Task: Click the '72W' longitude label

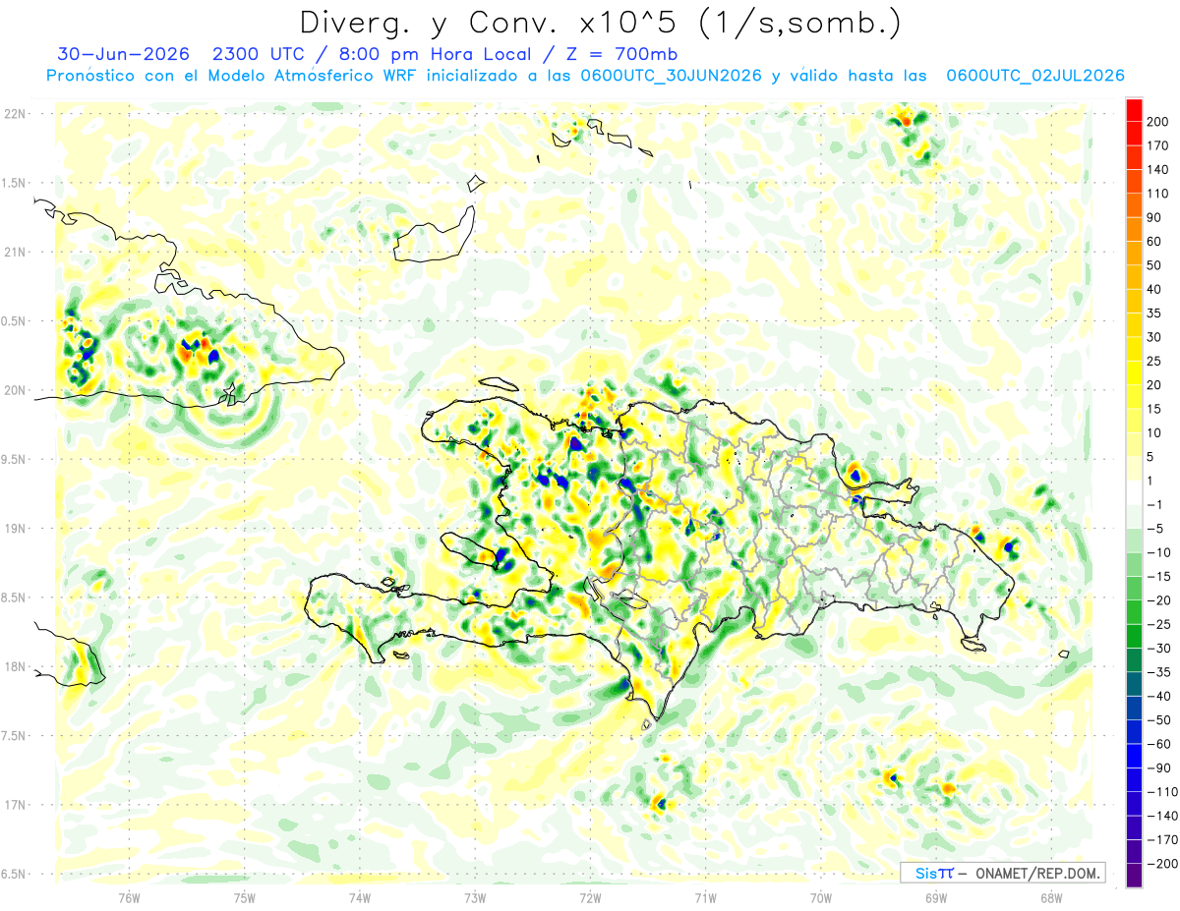Action: (x=590, y=897)
